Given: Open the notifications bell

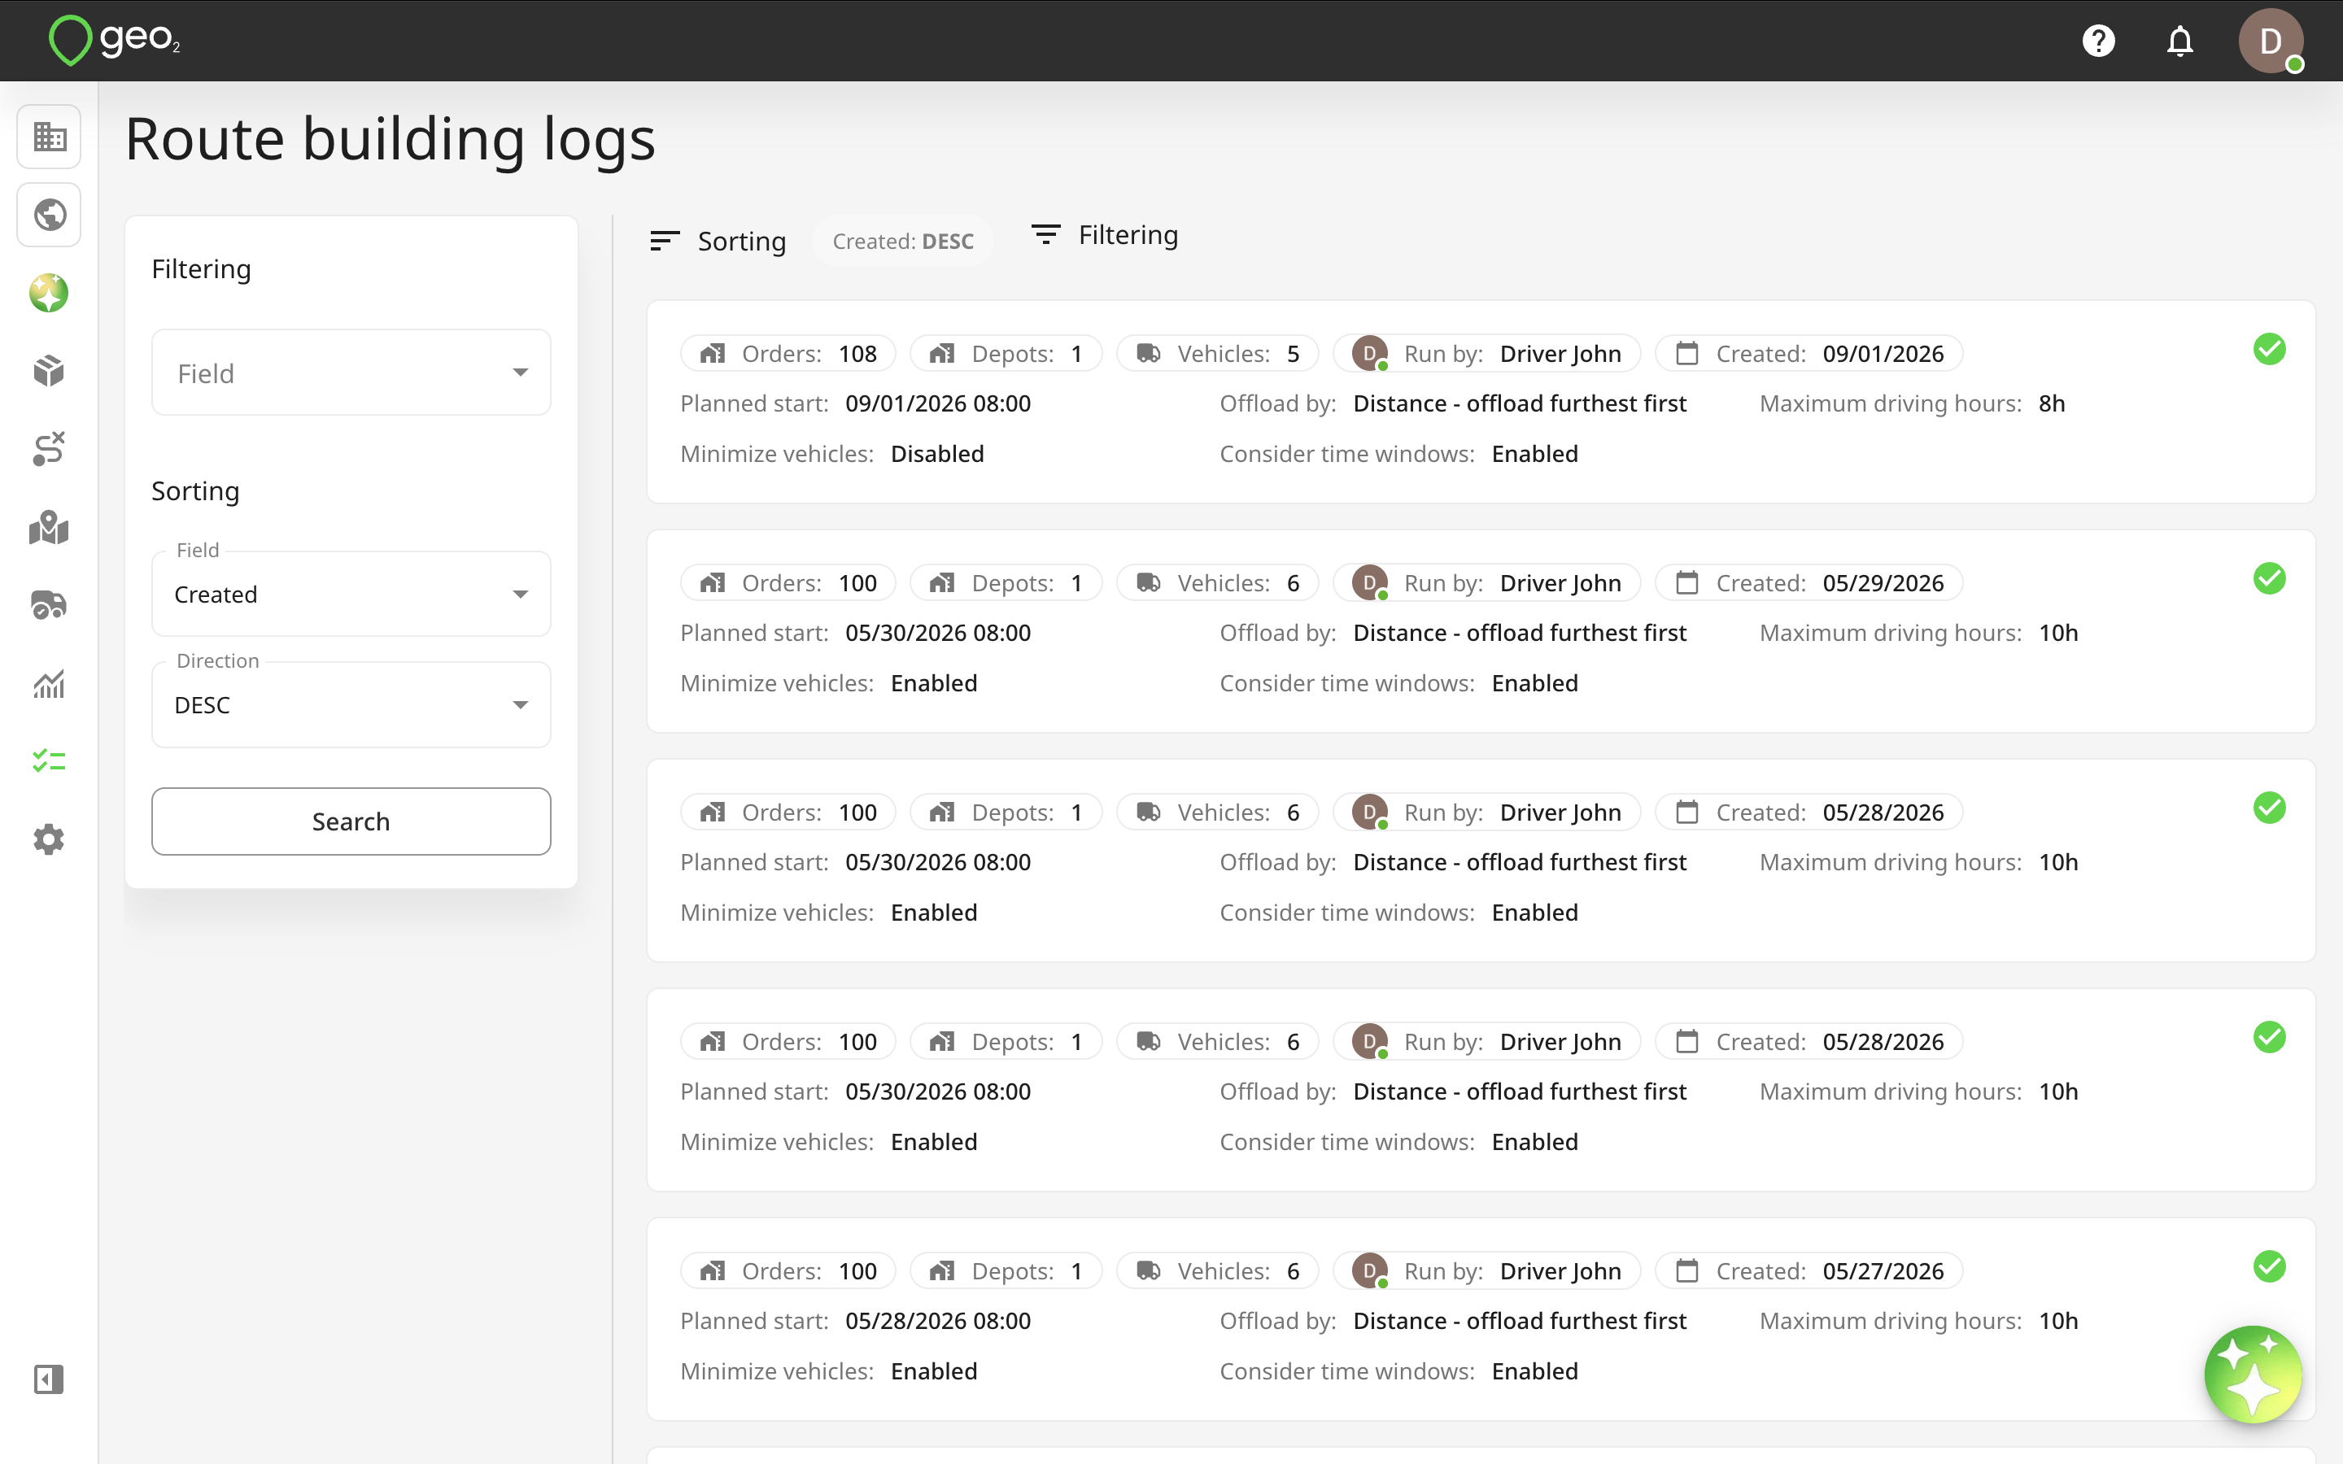Looking at the screenshot, I should click(x=2179, y=41).
